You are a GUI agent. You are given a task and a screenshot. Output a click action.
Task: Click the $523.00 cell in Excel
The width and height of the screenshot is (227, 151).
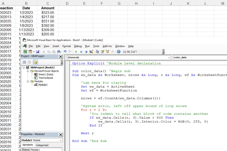pyautogui.click(x=48, y=13)
